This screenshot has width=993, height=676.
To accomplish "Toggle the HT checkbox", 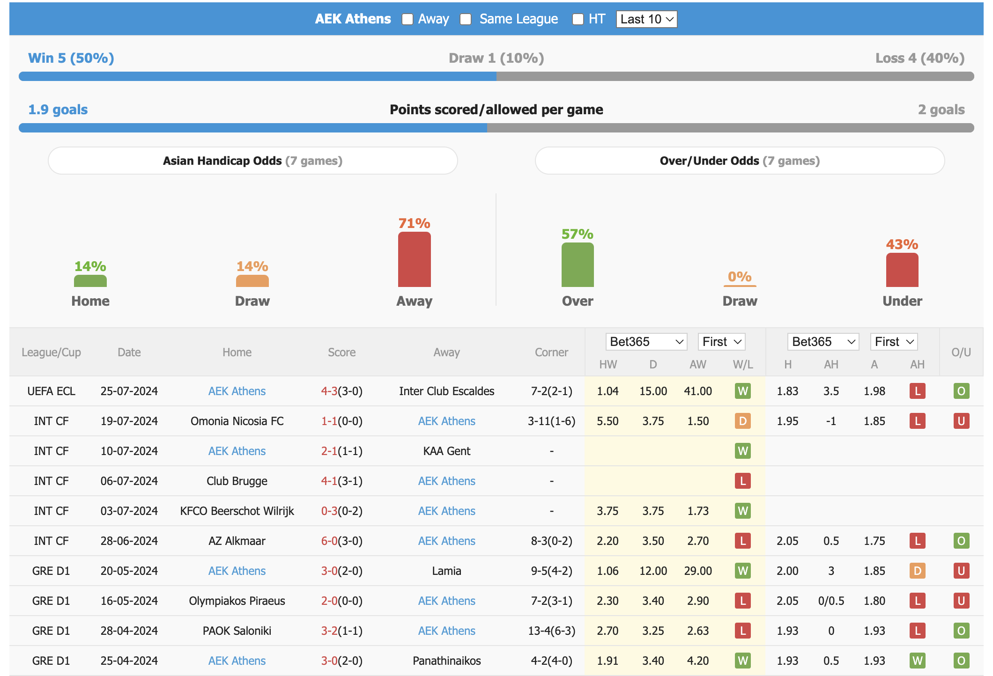I will click(x=578, y=19).
